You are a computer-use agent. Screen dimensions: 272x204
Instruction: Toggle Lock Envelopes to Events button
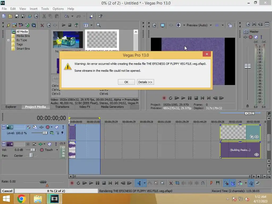pos(251,183)
